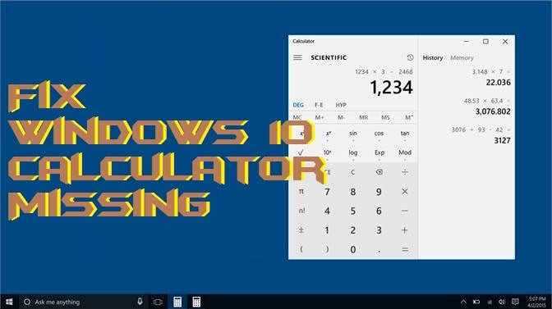552x309 pixels.
Task: Click the C clear key
Action: 352,172
